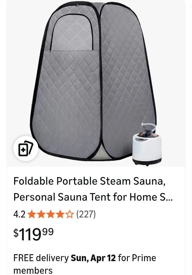Click the third orange rating star
The image size is (192, 275).
point(50,214)
